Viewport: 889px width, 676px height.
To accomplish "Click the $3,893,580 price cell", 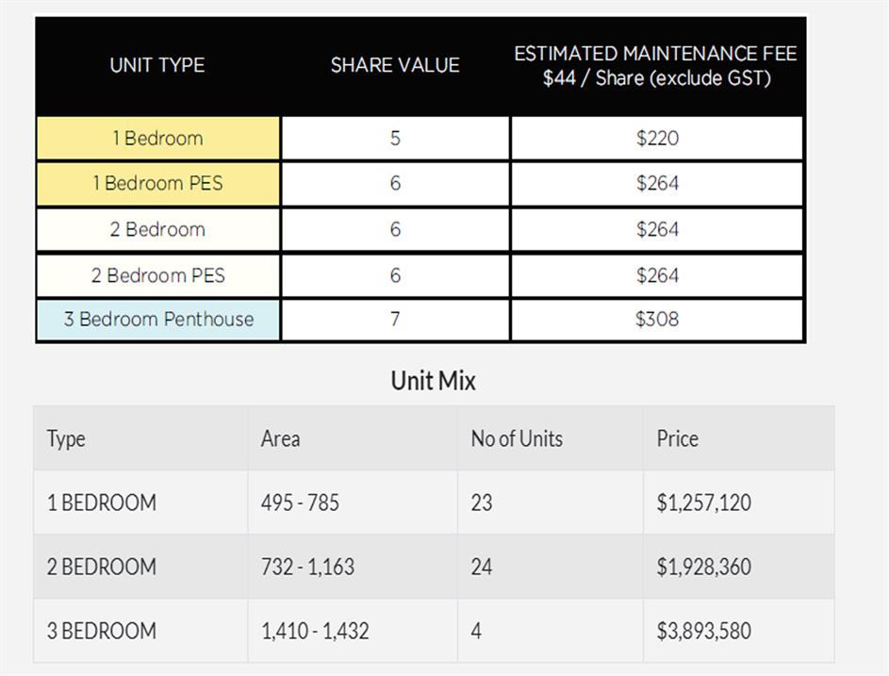I will (704, 631).
